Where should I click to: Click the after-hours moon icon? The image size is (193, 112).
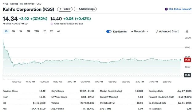(52, 24)
